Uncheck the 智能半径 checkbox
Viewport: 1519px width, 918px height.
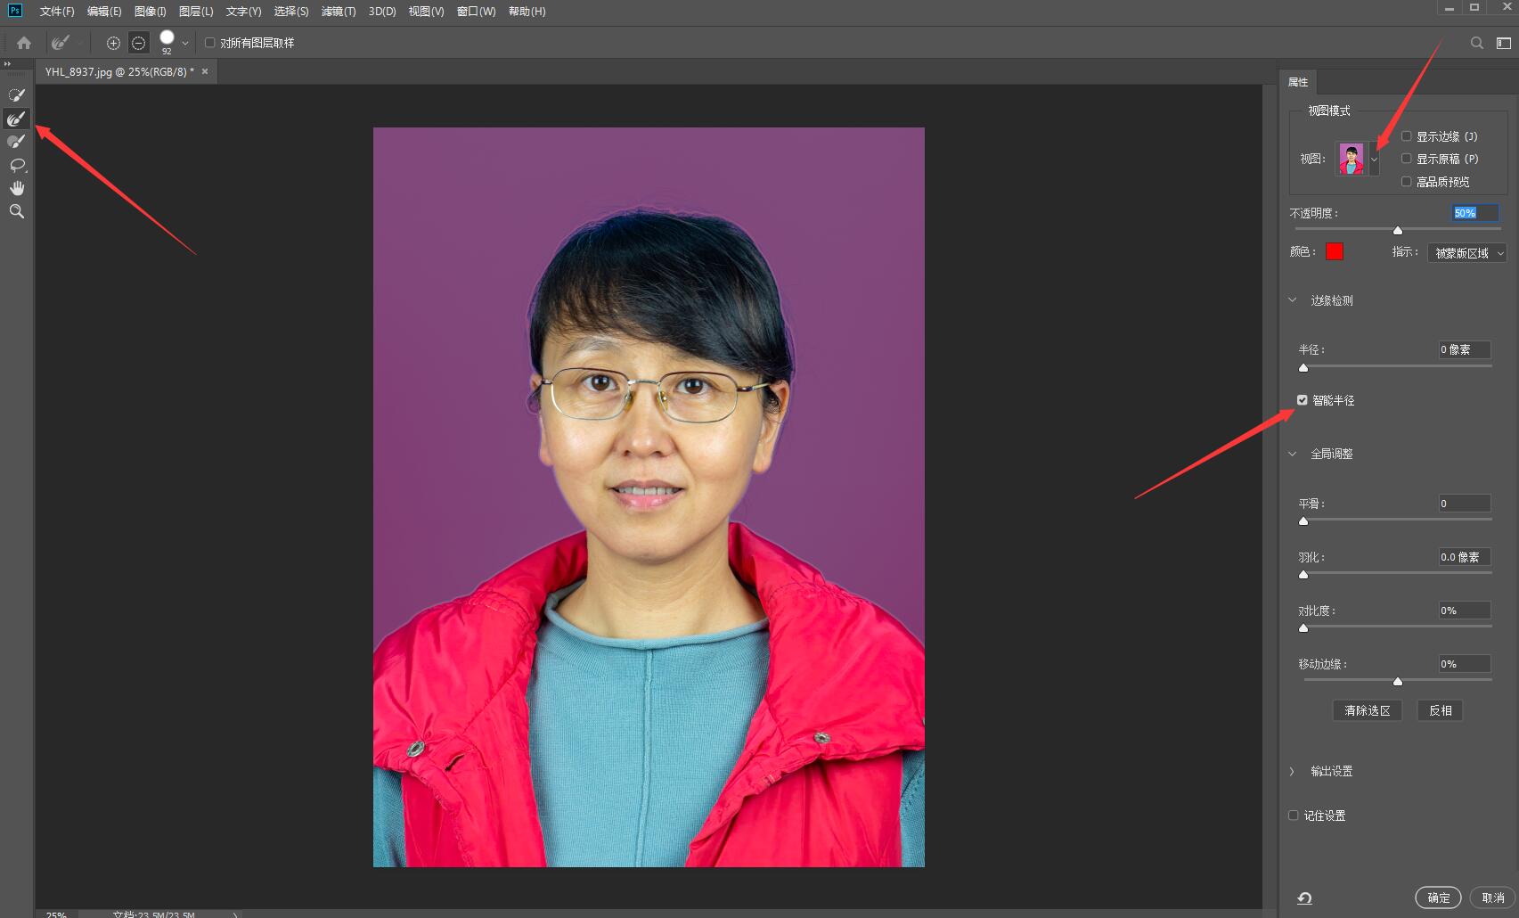pyautogui.click(x=1303, y=400)
